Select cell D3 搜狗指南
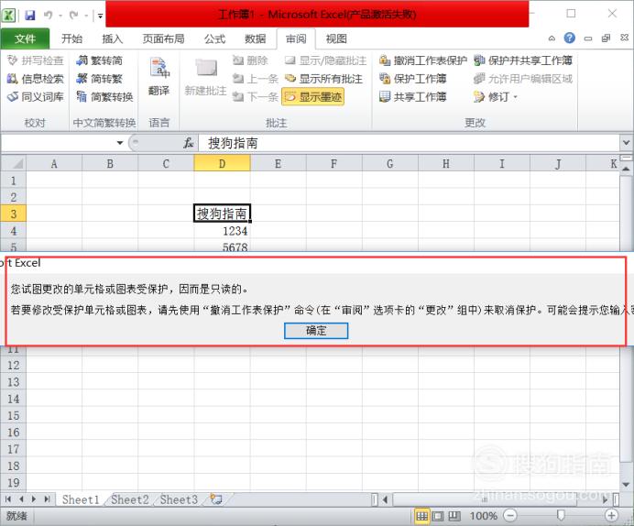This screenshot has width=634, height=526. pyautogui.click(x=222, y=214)
